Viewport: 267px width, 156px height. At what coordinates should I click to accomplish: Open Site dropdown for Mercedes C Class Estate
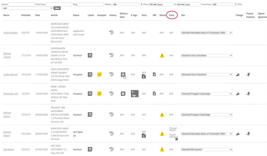pyautogui.click(x=207, y=134)
